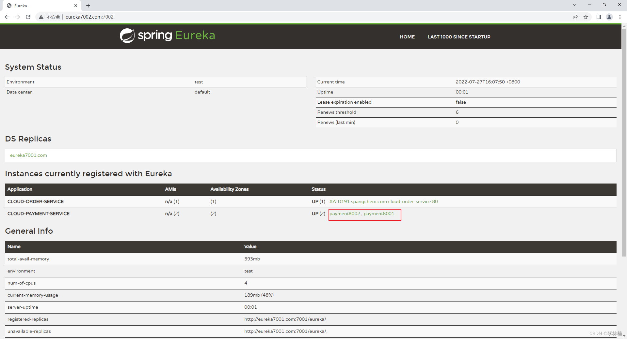Click the Current time value 2022-07-27T16:07:50
Viewport: 627px width, 339px height.
point(488,82)
